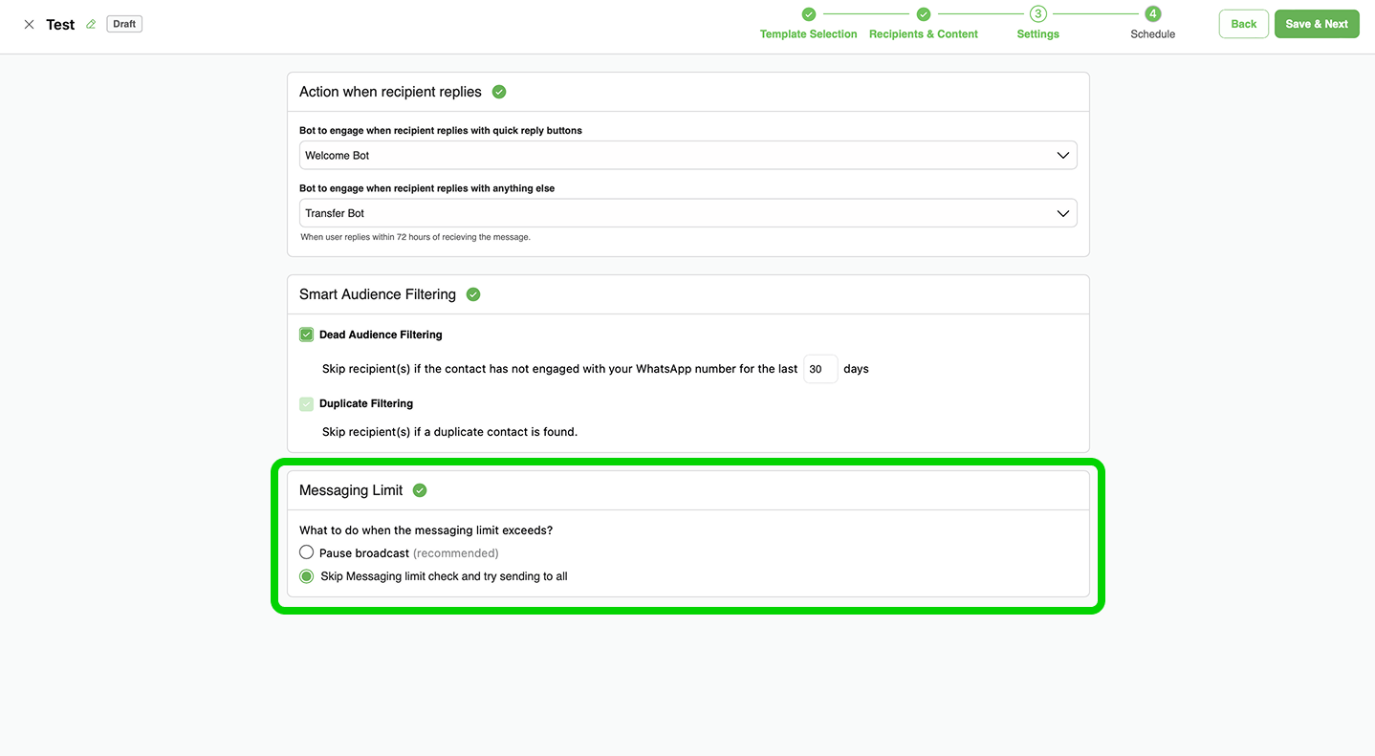This screenshot has height=756, width=1375.
Task: Select the Pause broadcast radio option
Action: pos(306,552)
